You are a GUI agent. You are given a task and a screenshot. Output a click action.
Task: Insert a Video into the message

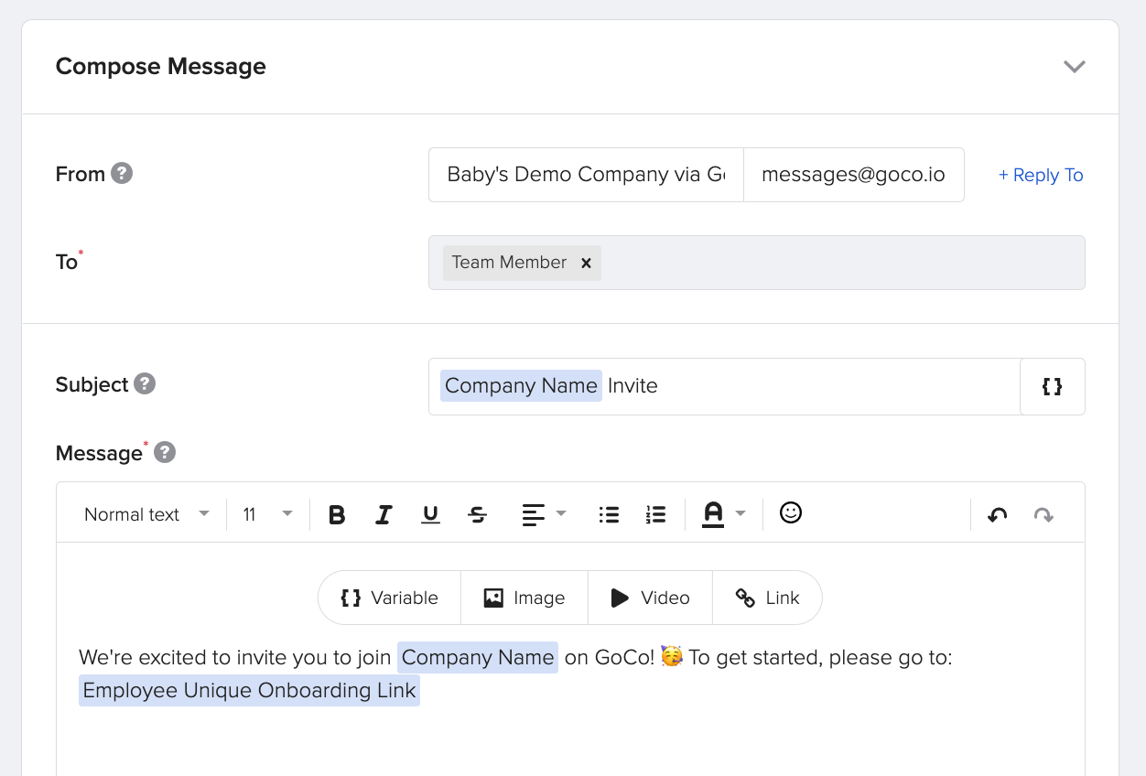tap(650, 598)
